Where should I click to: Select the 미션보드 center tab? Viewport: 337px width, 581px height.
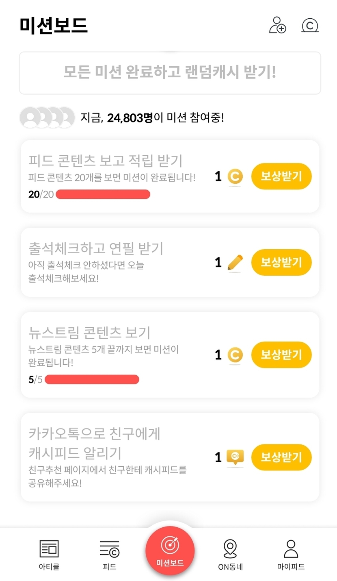[170, 551]
